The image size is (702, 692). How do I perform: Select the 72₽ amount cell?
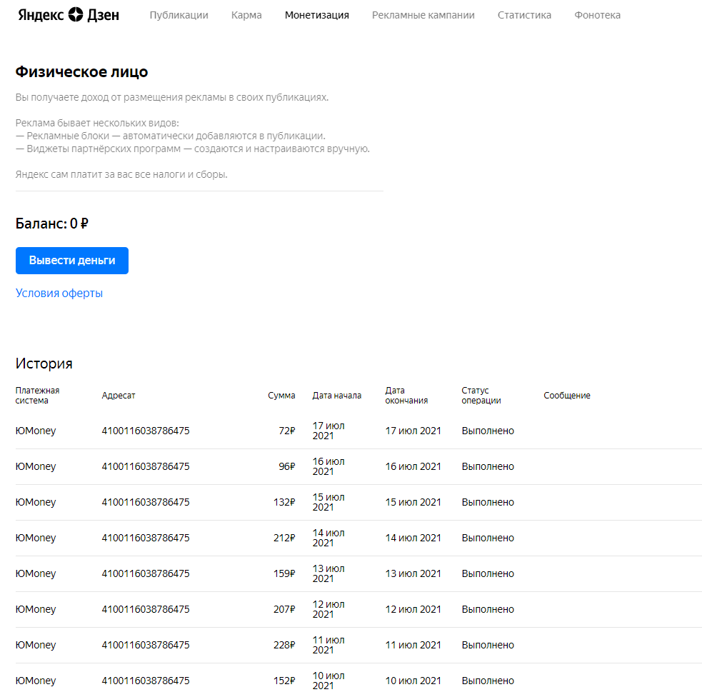pos(286,431)
